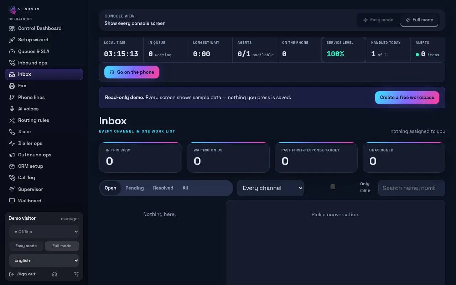Open the Inbox sidebar item
The image size is (456, 285).
click(44, 74)
